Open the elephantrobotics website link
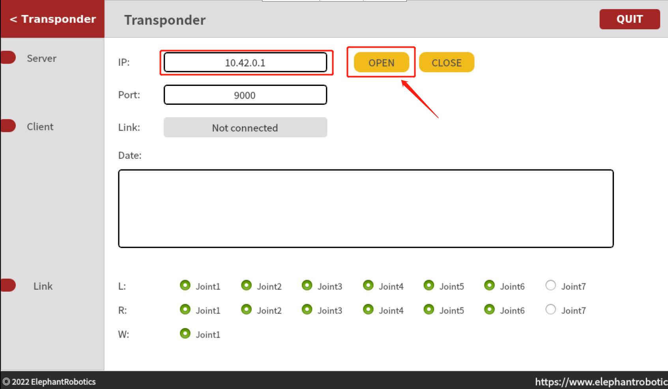The height and width of the screenshot is (389, 668). (601, 382)
